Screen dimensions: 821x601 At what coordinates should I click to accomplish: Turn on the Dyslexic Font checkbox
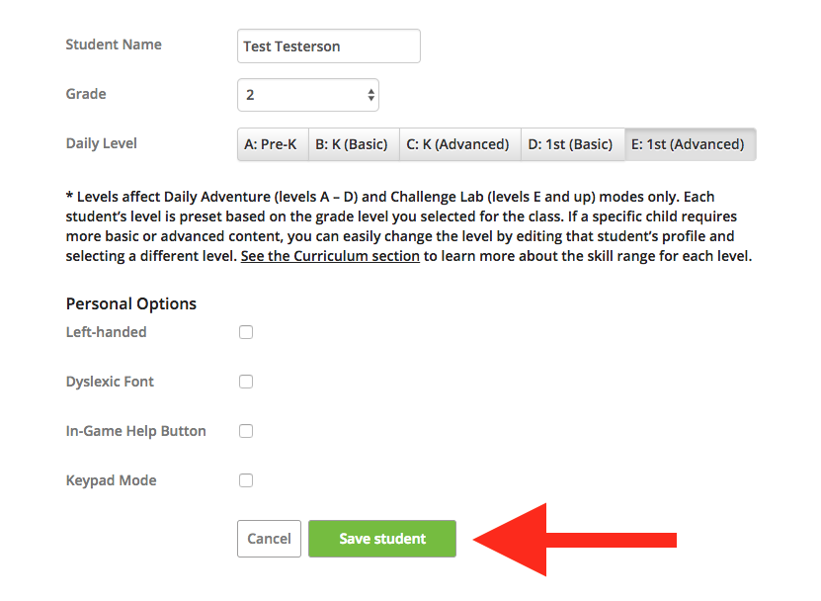coord(246,382)
